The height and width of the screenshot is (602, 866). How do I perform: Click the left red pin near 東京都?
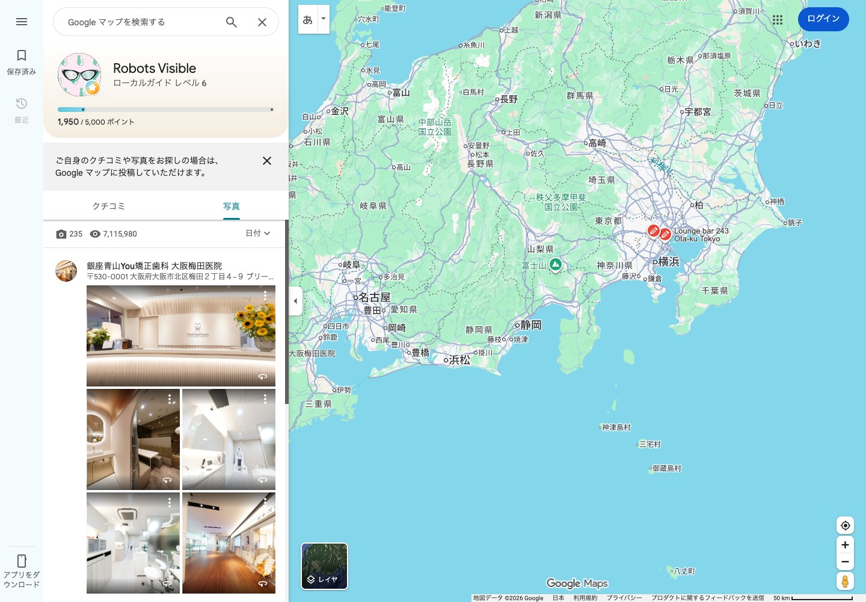point(653,231)
